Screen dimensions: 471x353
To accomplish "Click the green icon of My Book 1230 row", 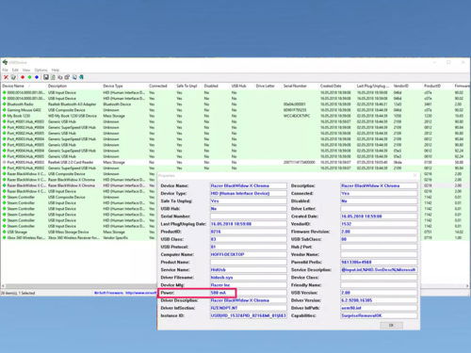I will (x=5, y=116).
